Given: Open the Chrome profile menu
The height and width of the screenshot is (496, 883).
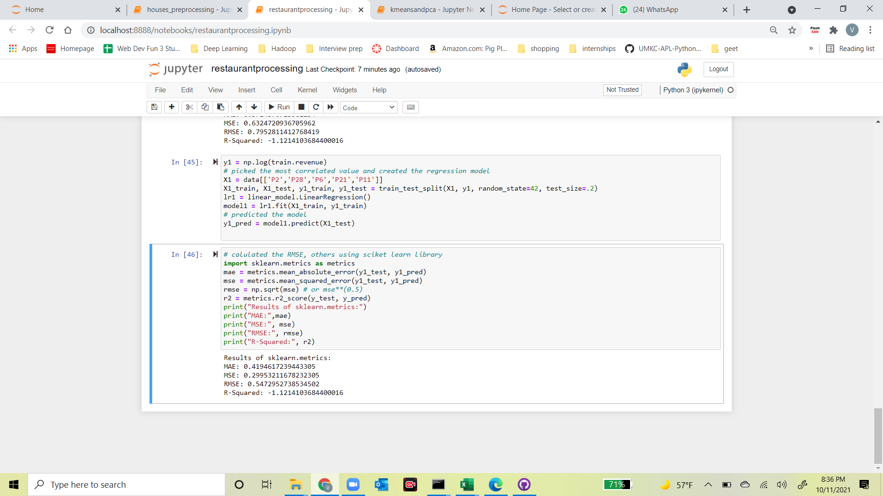Looking at the screenshot, I should click(x=853, y=30).
